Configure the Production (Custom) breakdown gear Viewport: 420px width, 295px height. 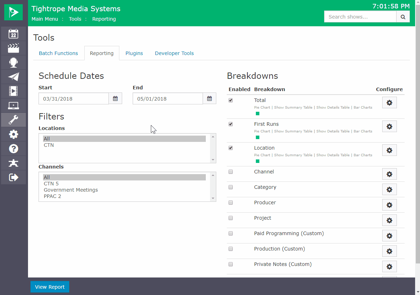389,251
